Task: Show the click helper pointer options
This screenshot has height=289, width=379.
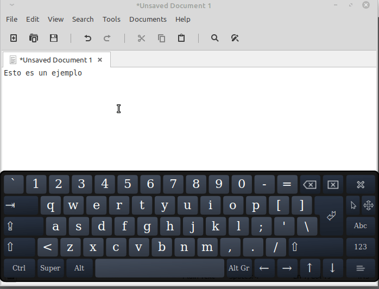Action: (353, 205)
